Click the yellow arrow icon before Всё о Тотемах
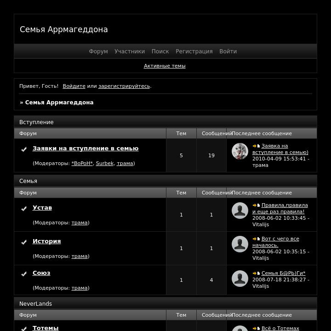The image size is (331, 331). click(255, 328)
